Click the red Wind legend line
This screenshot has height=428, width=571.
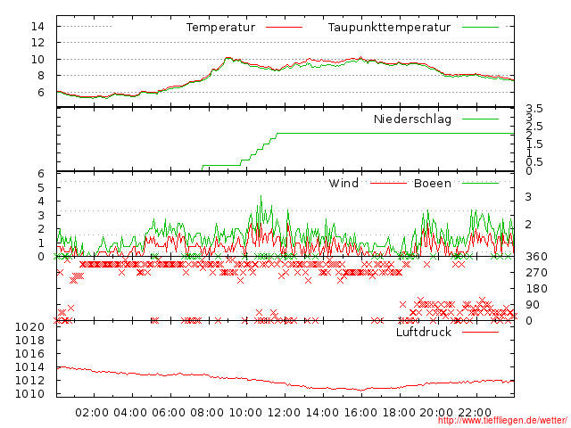pyautogui.click(x=388, y=183)
